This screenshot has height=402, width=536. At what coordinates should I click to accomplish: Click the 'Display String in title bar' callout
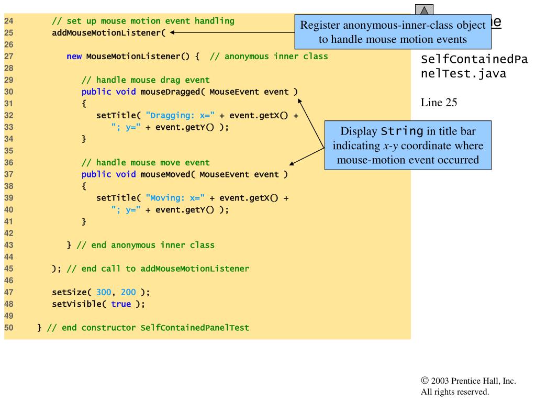[x=408, y=146]
